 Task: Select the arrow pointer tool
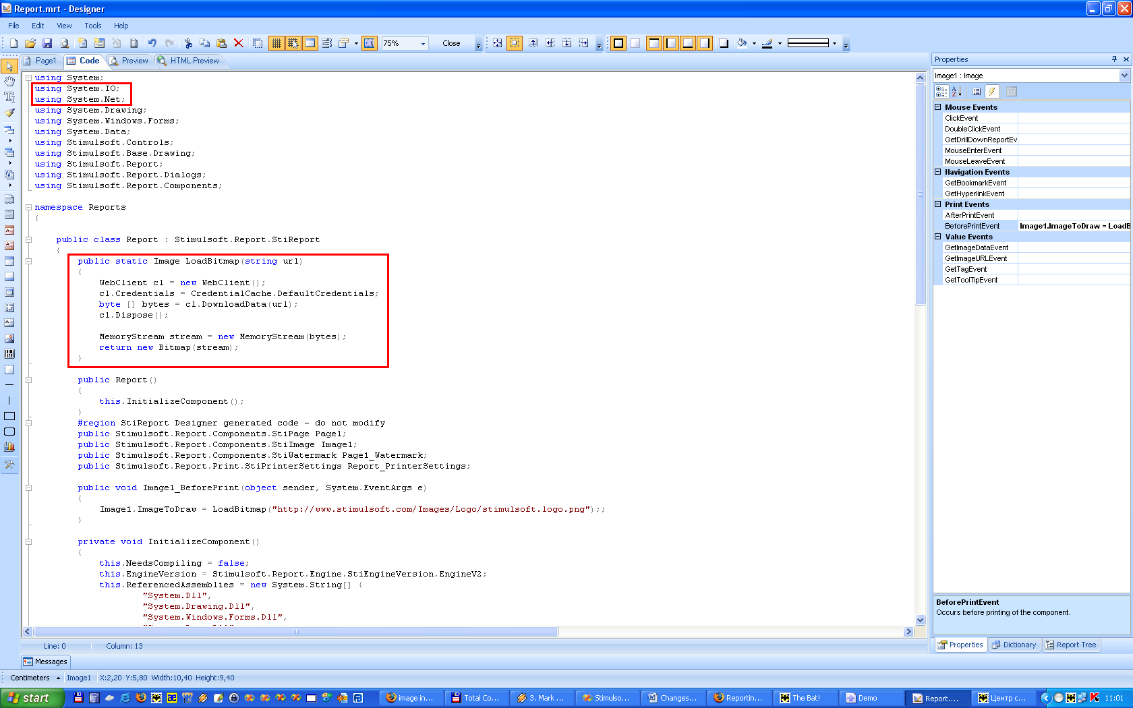pos(9,66)
